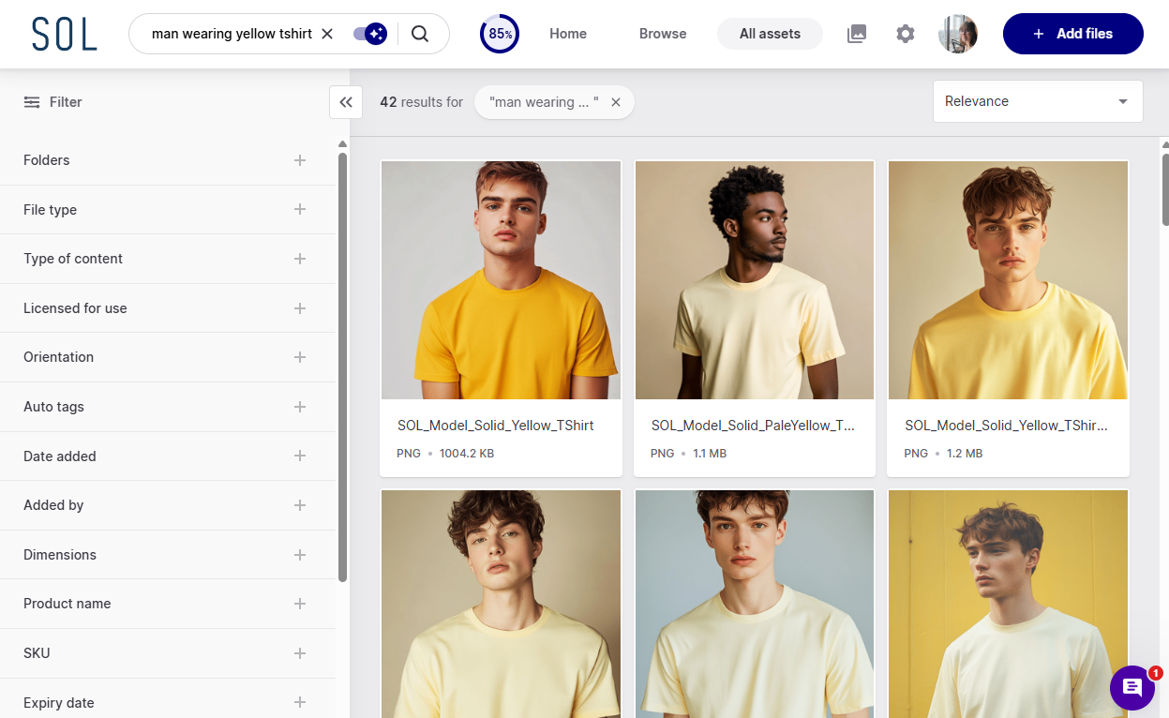Open the PaleYellow T-shirt model thumbnail
Image resolution: width=1169 pixels, height=718 pixels.
point(755,280)
